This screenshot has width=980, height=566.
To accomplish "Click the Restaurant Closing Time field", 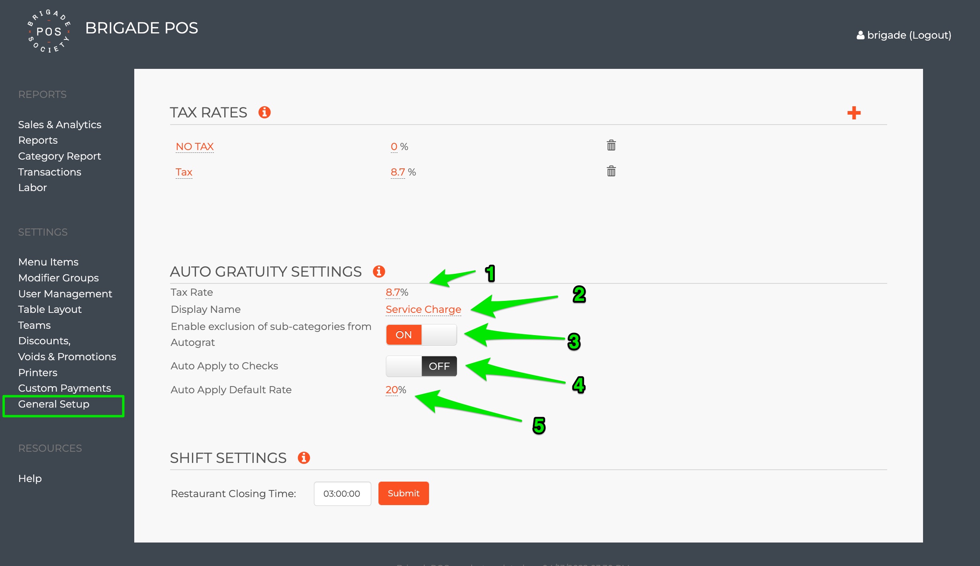I will [x=342, y=494].
